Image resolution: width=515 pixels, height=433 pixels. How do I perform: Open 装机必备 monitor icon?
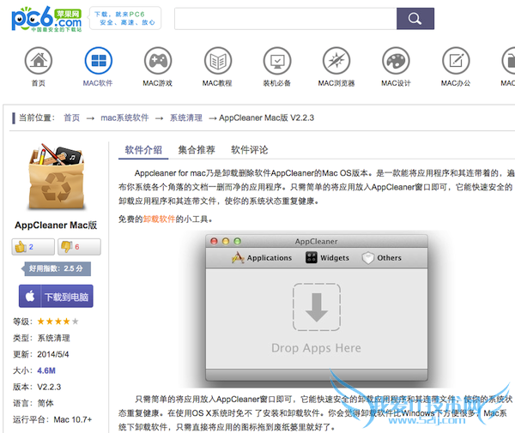pyautogui.click(x=277, y=61)
